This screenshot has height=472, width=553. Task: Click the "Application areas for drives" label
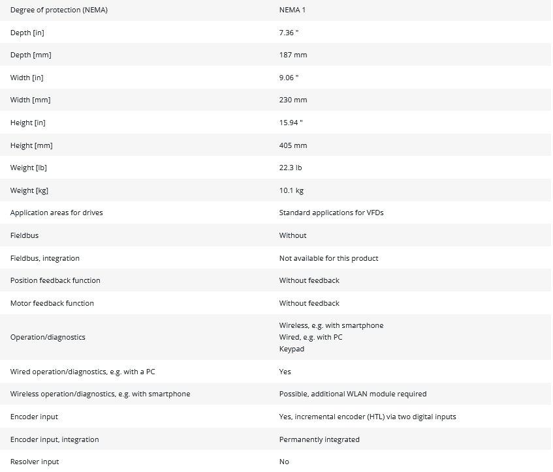[56, 213]
